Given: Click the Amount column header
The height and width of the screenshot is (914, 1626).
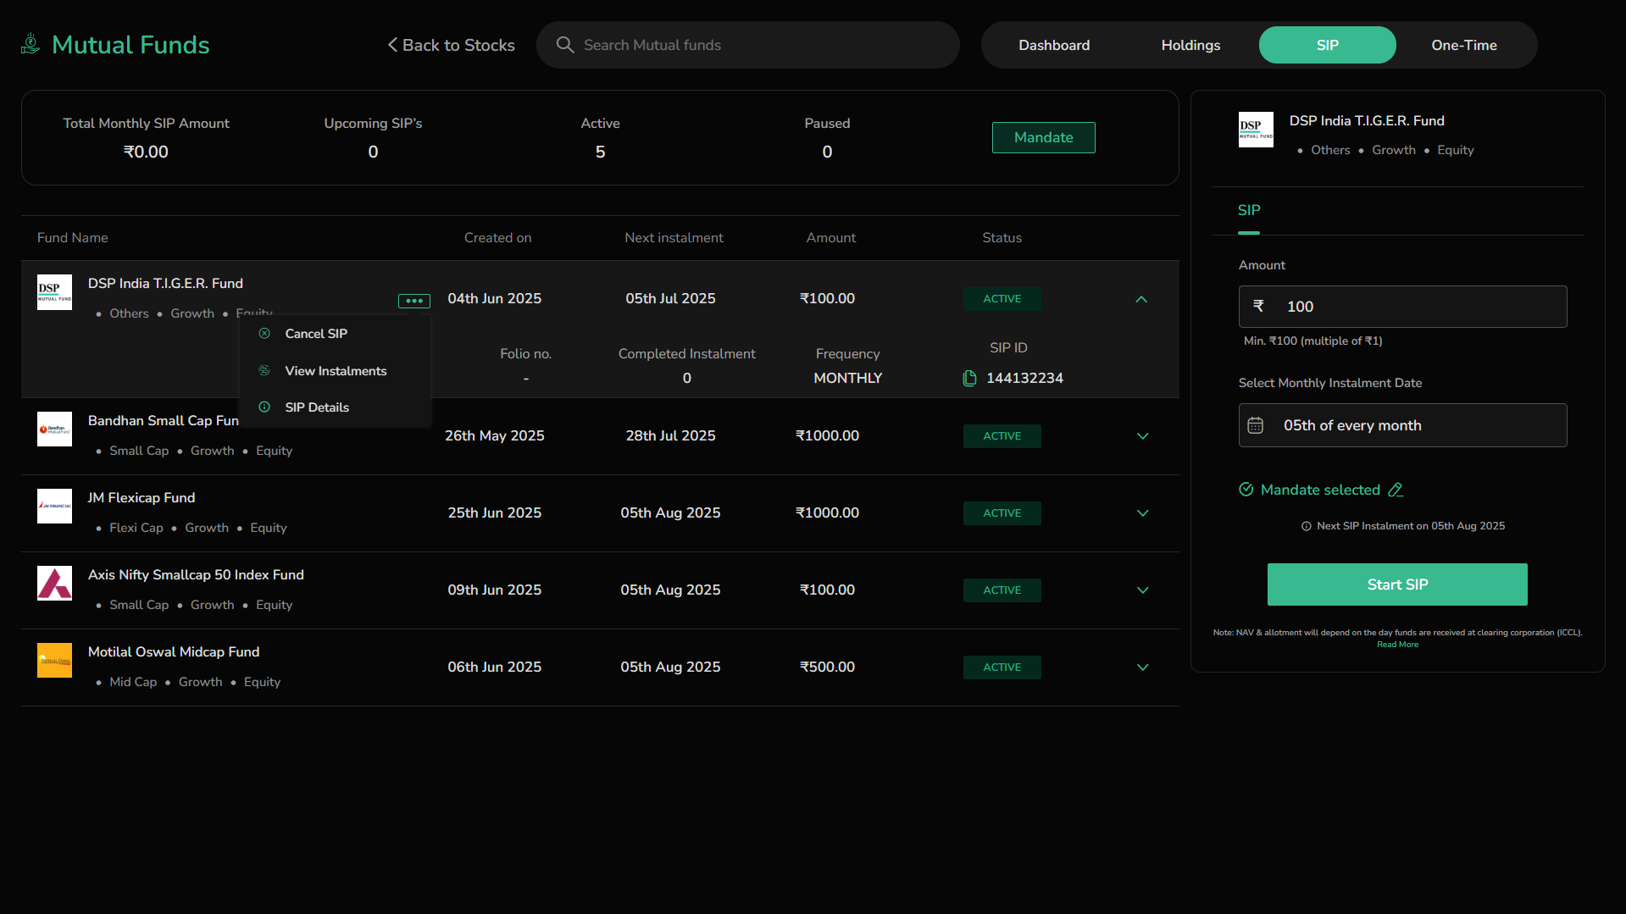Looking at the screenshot, I should coord(830,238).
